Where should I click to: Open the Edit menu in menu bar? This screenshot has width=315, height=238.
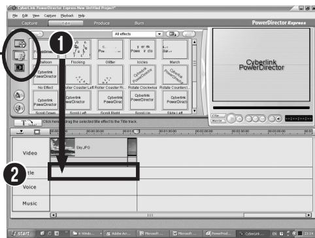[25, 16]
